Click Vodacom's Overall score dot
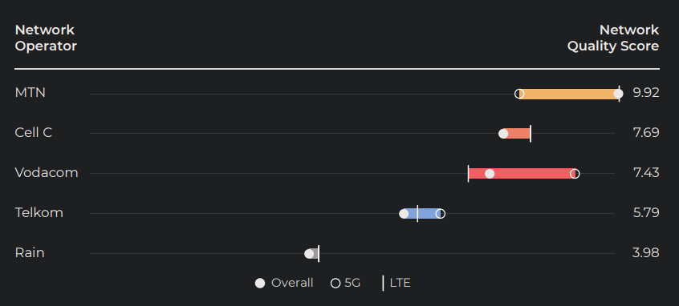Screen dimensions: 679x306 point(490,174)
